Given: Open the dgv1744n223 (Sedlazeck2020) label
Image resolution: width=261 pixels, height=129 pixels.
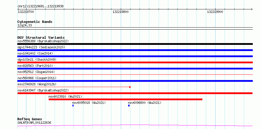Looking at the screenshot, I should (41, 47).
